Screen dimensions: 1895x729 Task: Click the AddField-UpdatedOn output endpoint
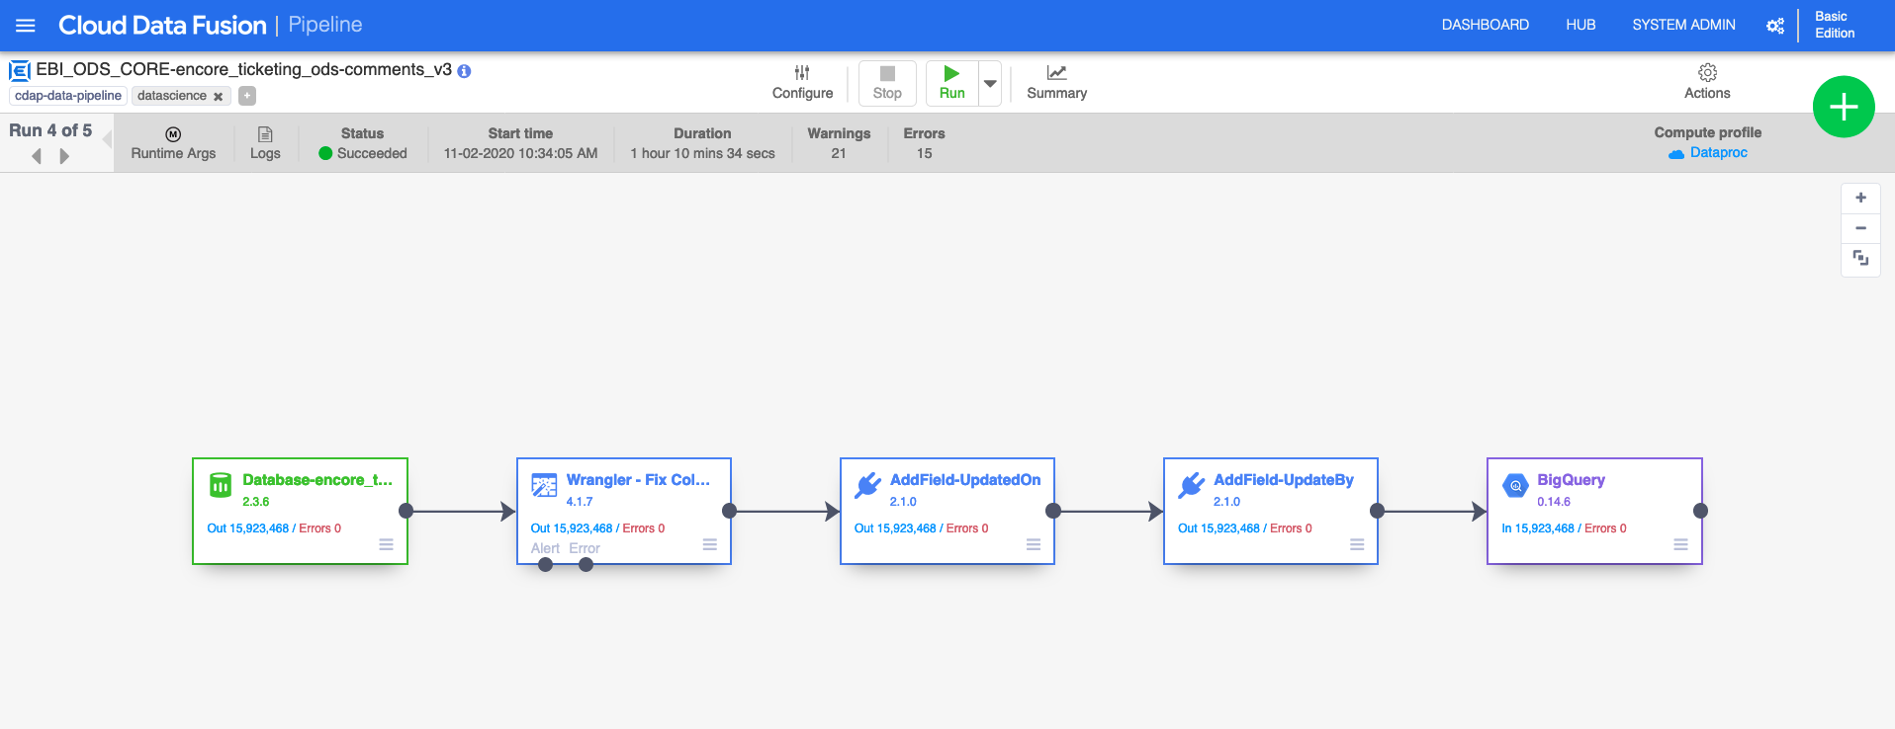pyautogui.click(x=1053, y=511)
